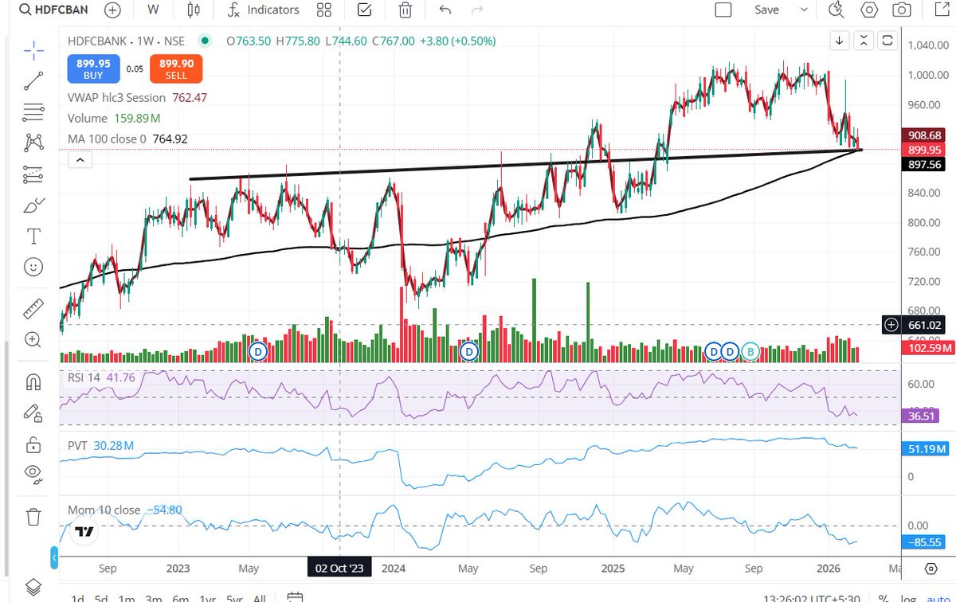The image size is (956, 602).
Task: Switch range to 6m
Action: [x=180, y=598]
